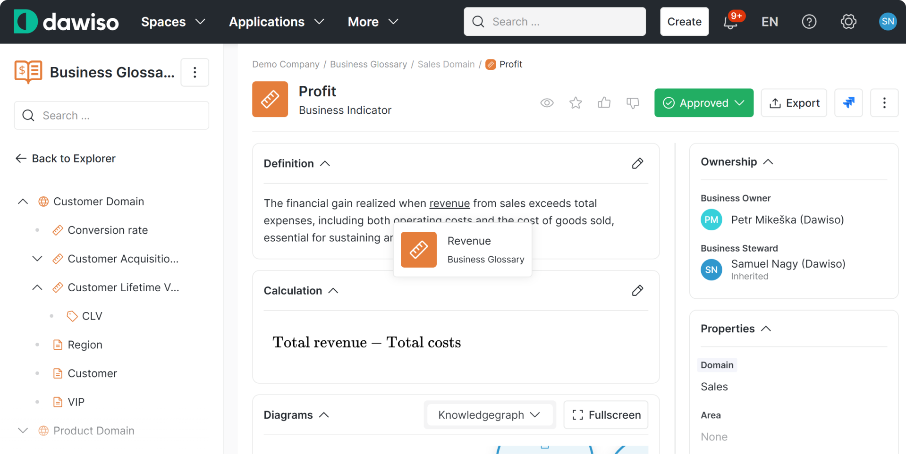906x455 pixels.
Task: Collapse the Customer Domain tree branch
Action: tap(22, 202)
